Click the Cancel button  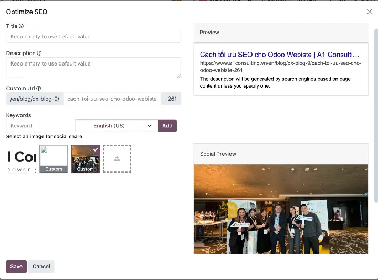click(41, 266)
